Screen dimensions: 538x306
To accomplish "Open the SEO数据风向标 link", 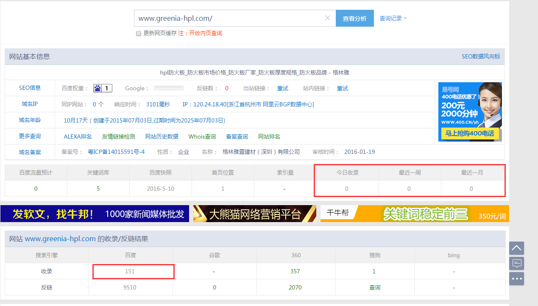I will 481,56.
